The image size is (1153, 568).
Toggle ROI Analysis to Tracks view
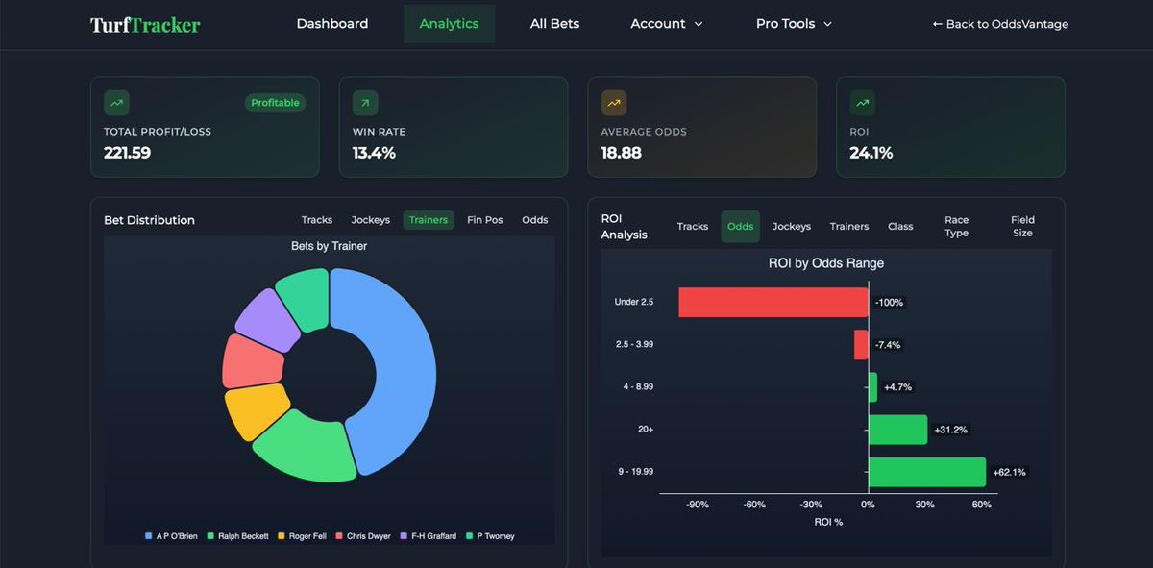pyautogui.click(x=692, y=226)
